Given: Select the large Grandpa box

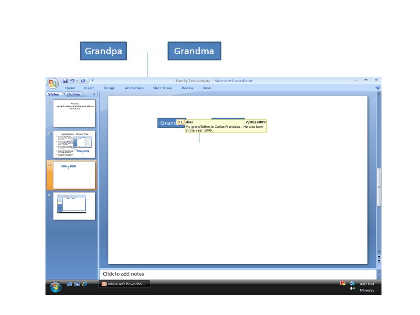Looking at the screenshot, I should click(103, 51).
